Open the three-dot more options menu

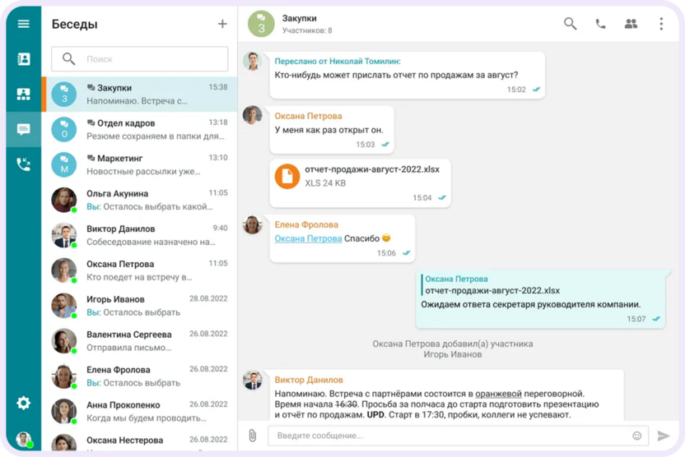661,24
